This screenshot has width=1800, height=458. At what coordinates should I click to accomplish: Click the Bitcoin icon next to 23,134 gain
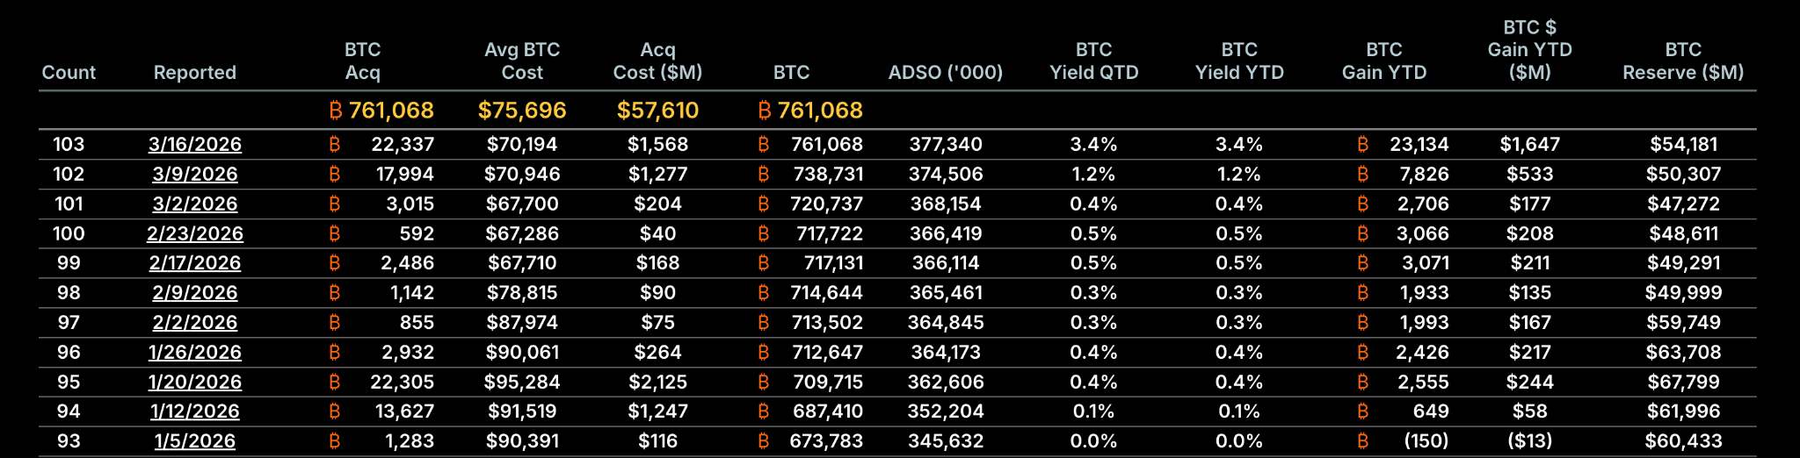1362,145
